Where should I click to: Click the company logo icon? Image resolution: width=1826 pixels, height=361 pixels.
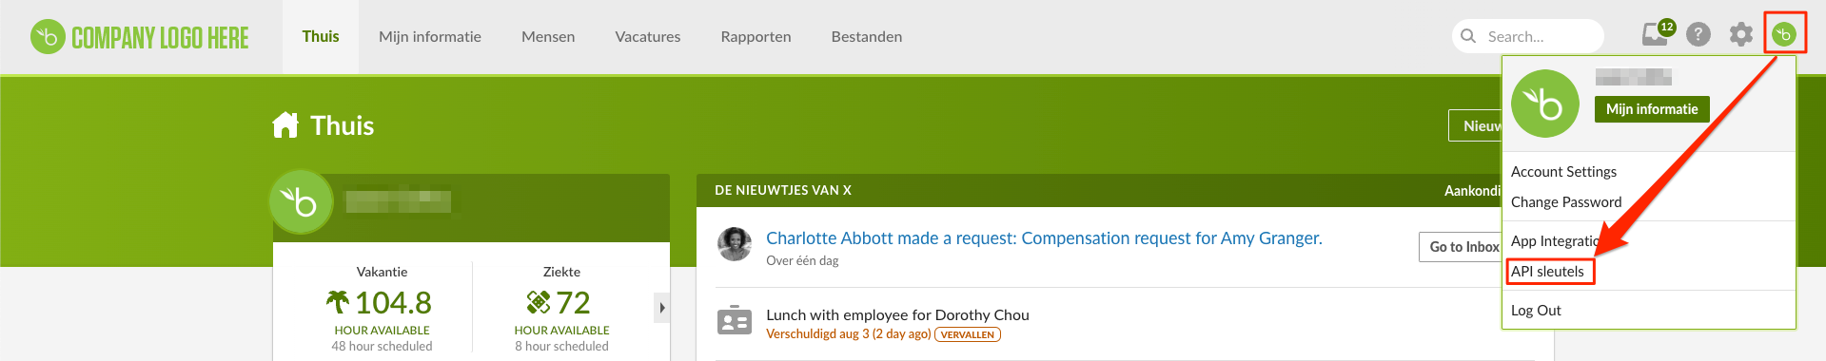[48, 37]
